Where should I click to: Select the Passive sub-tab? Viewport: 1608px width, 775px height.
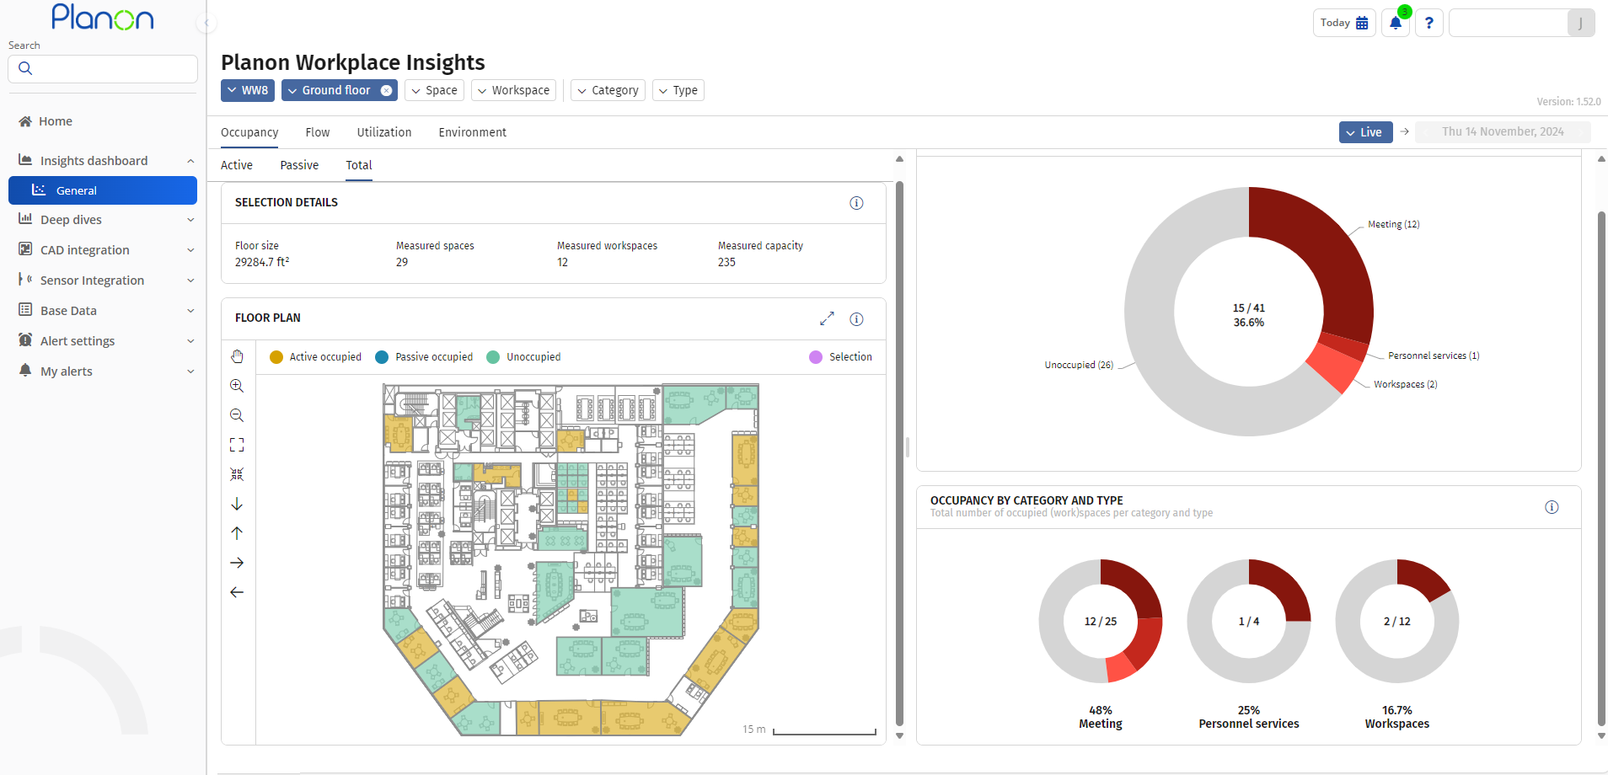[299, 165]
